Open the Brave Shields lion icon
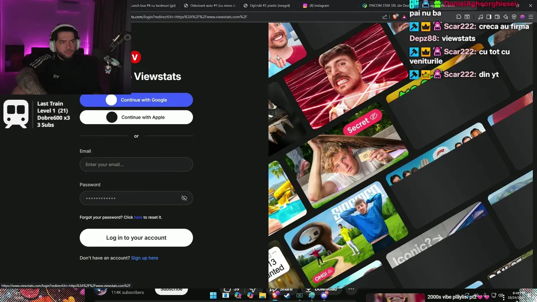This screenshot has width=537, height=302. coord(395,17)
